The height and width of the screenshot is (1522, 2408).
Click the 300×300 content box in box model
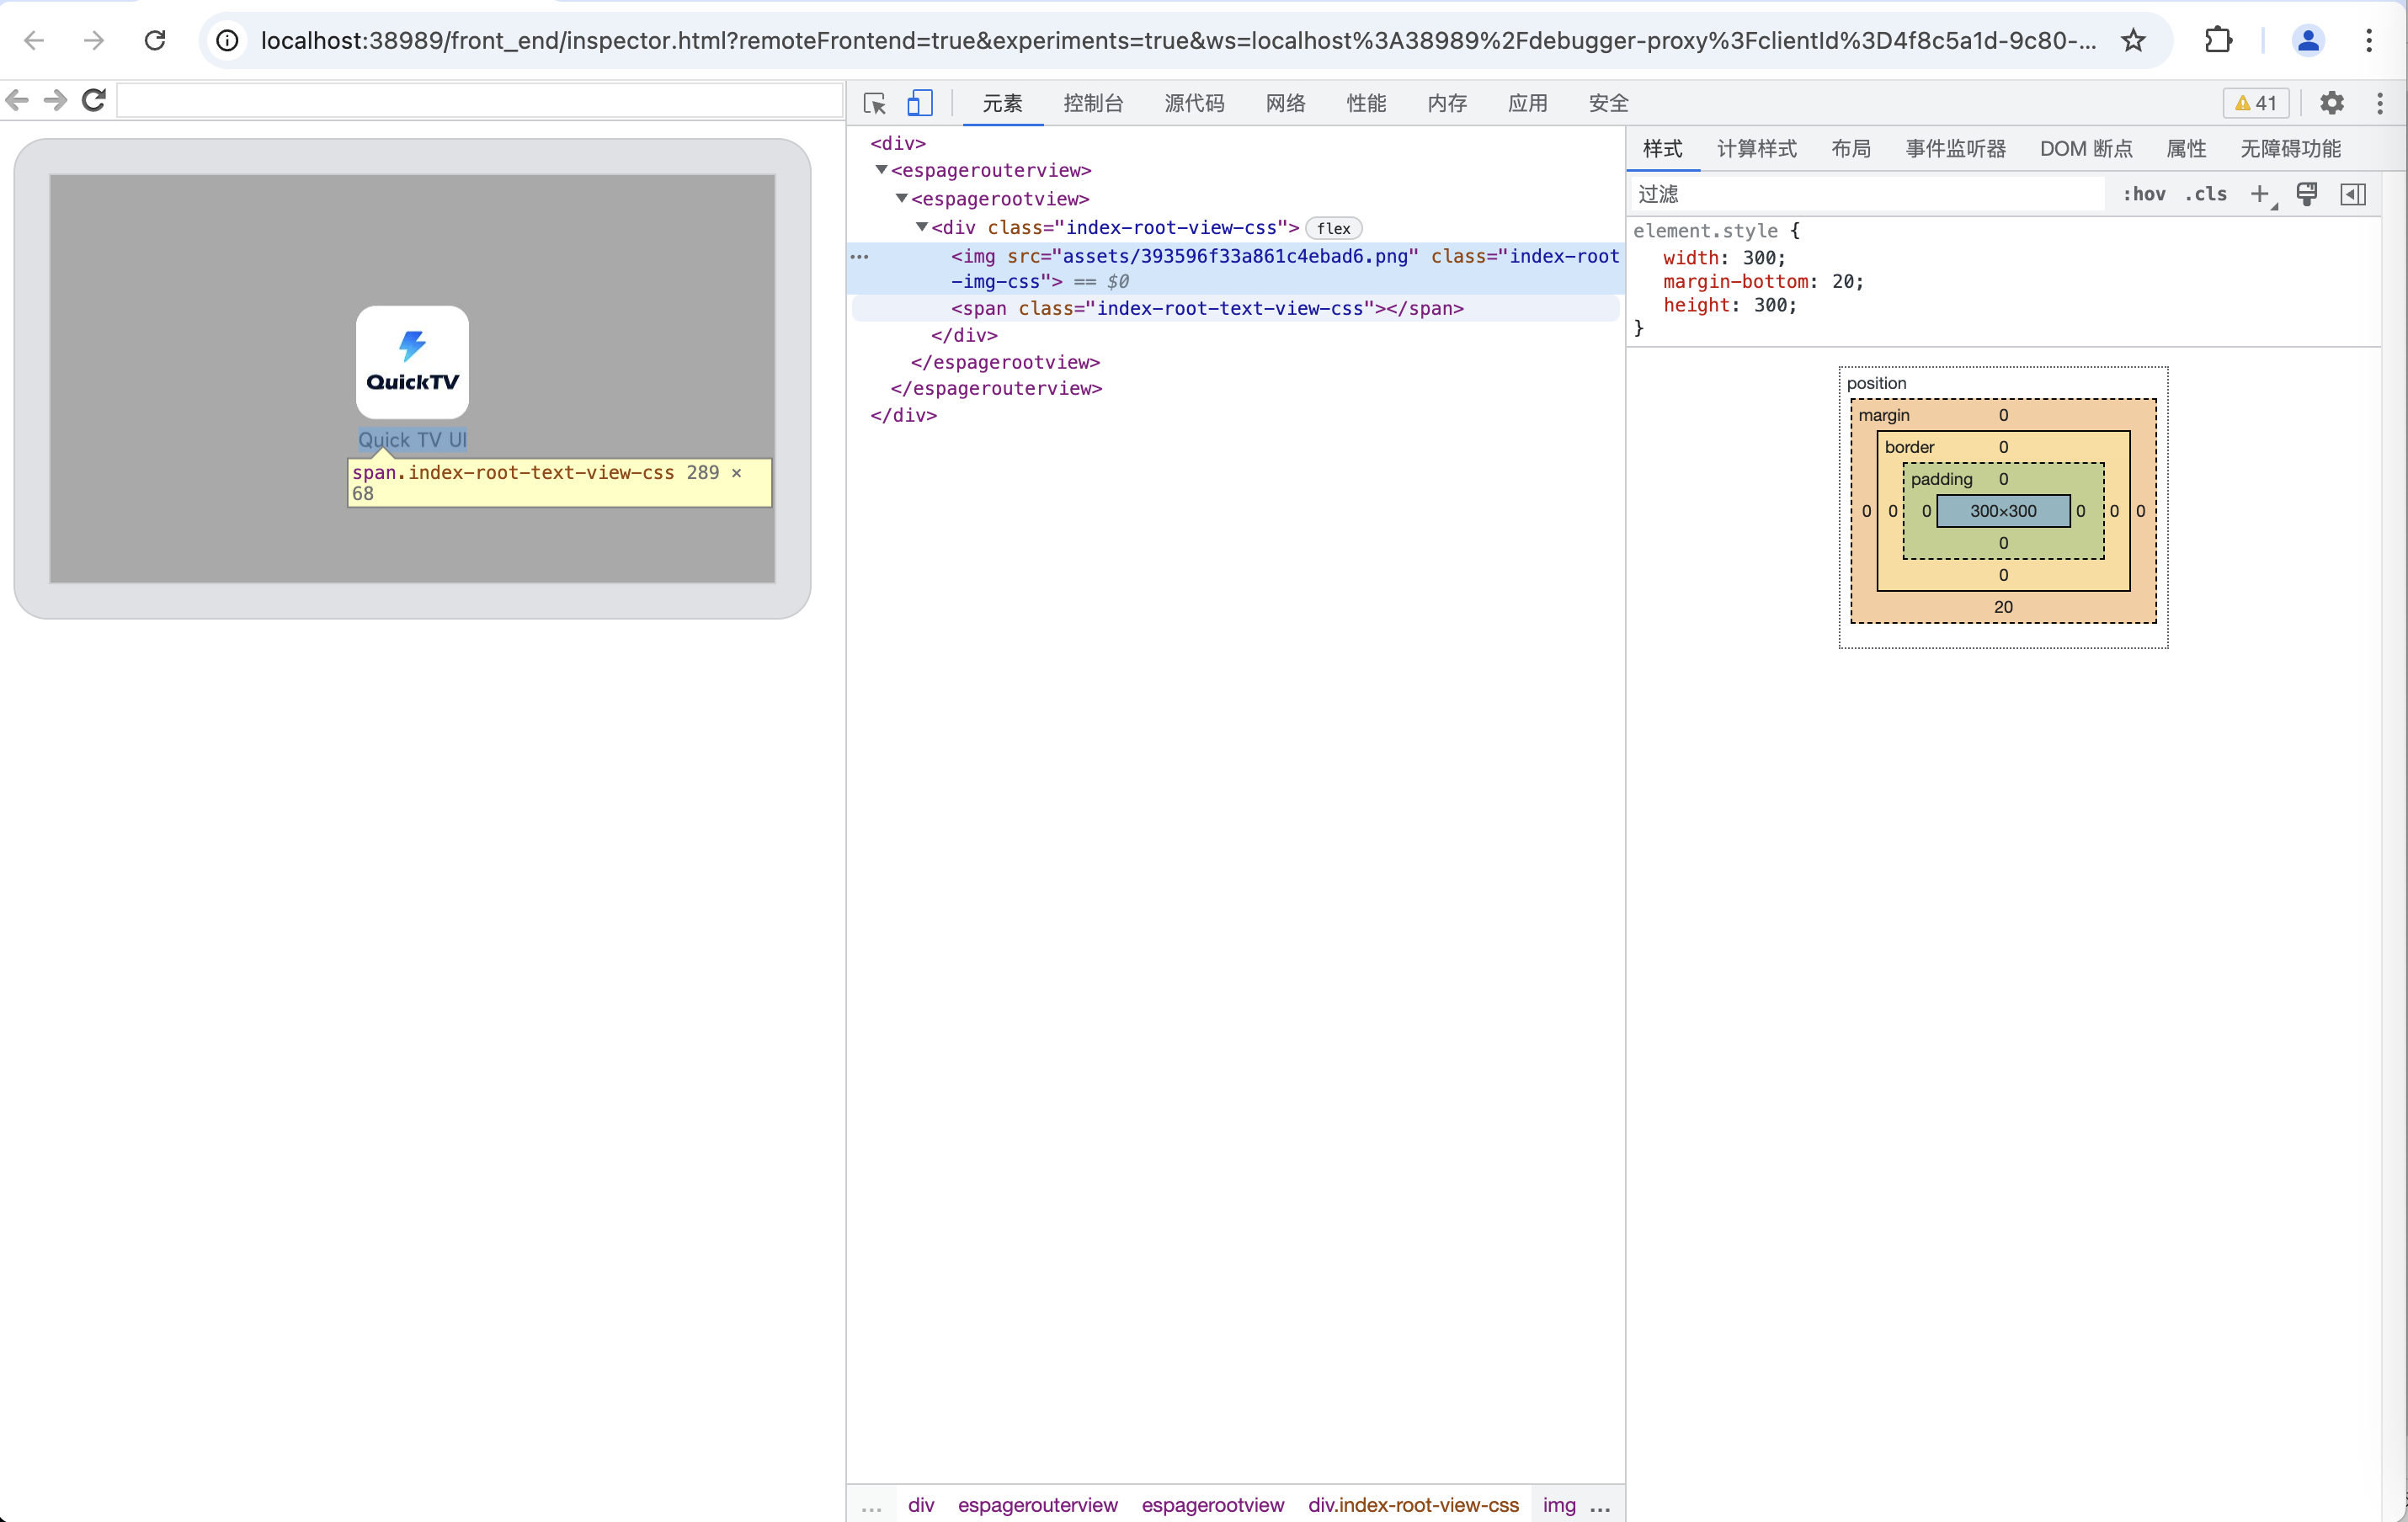point(2003,511)
